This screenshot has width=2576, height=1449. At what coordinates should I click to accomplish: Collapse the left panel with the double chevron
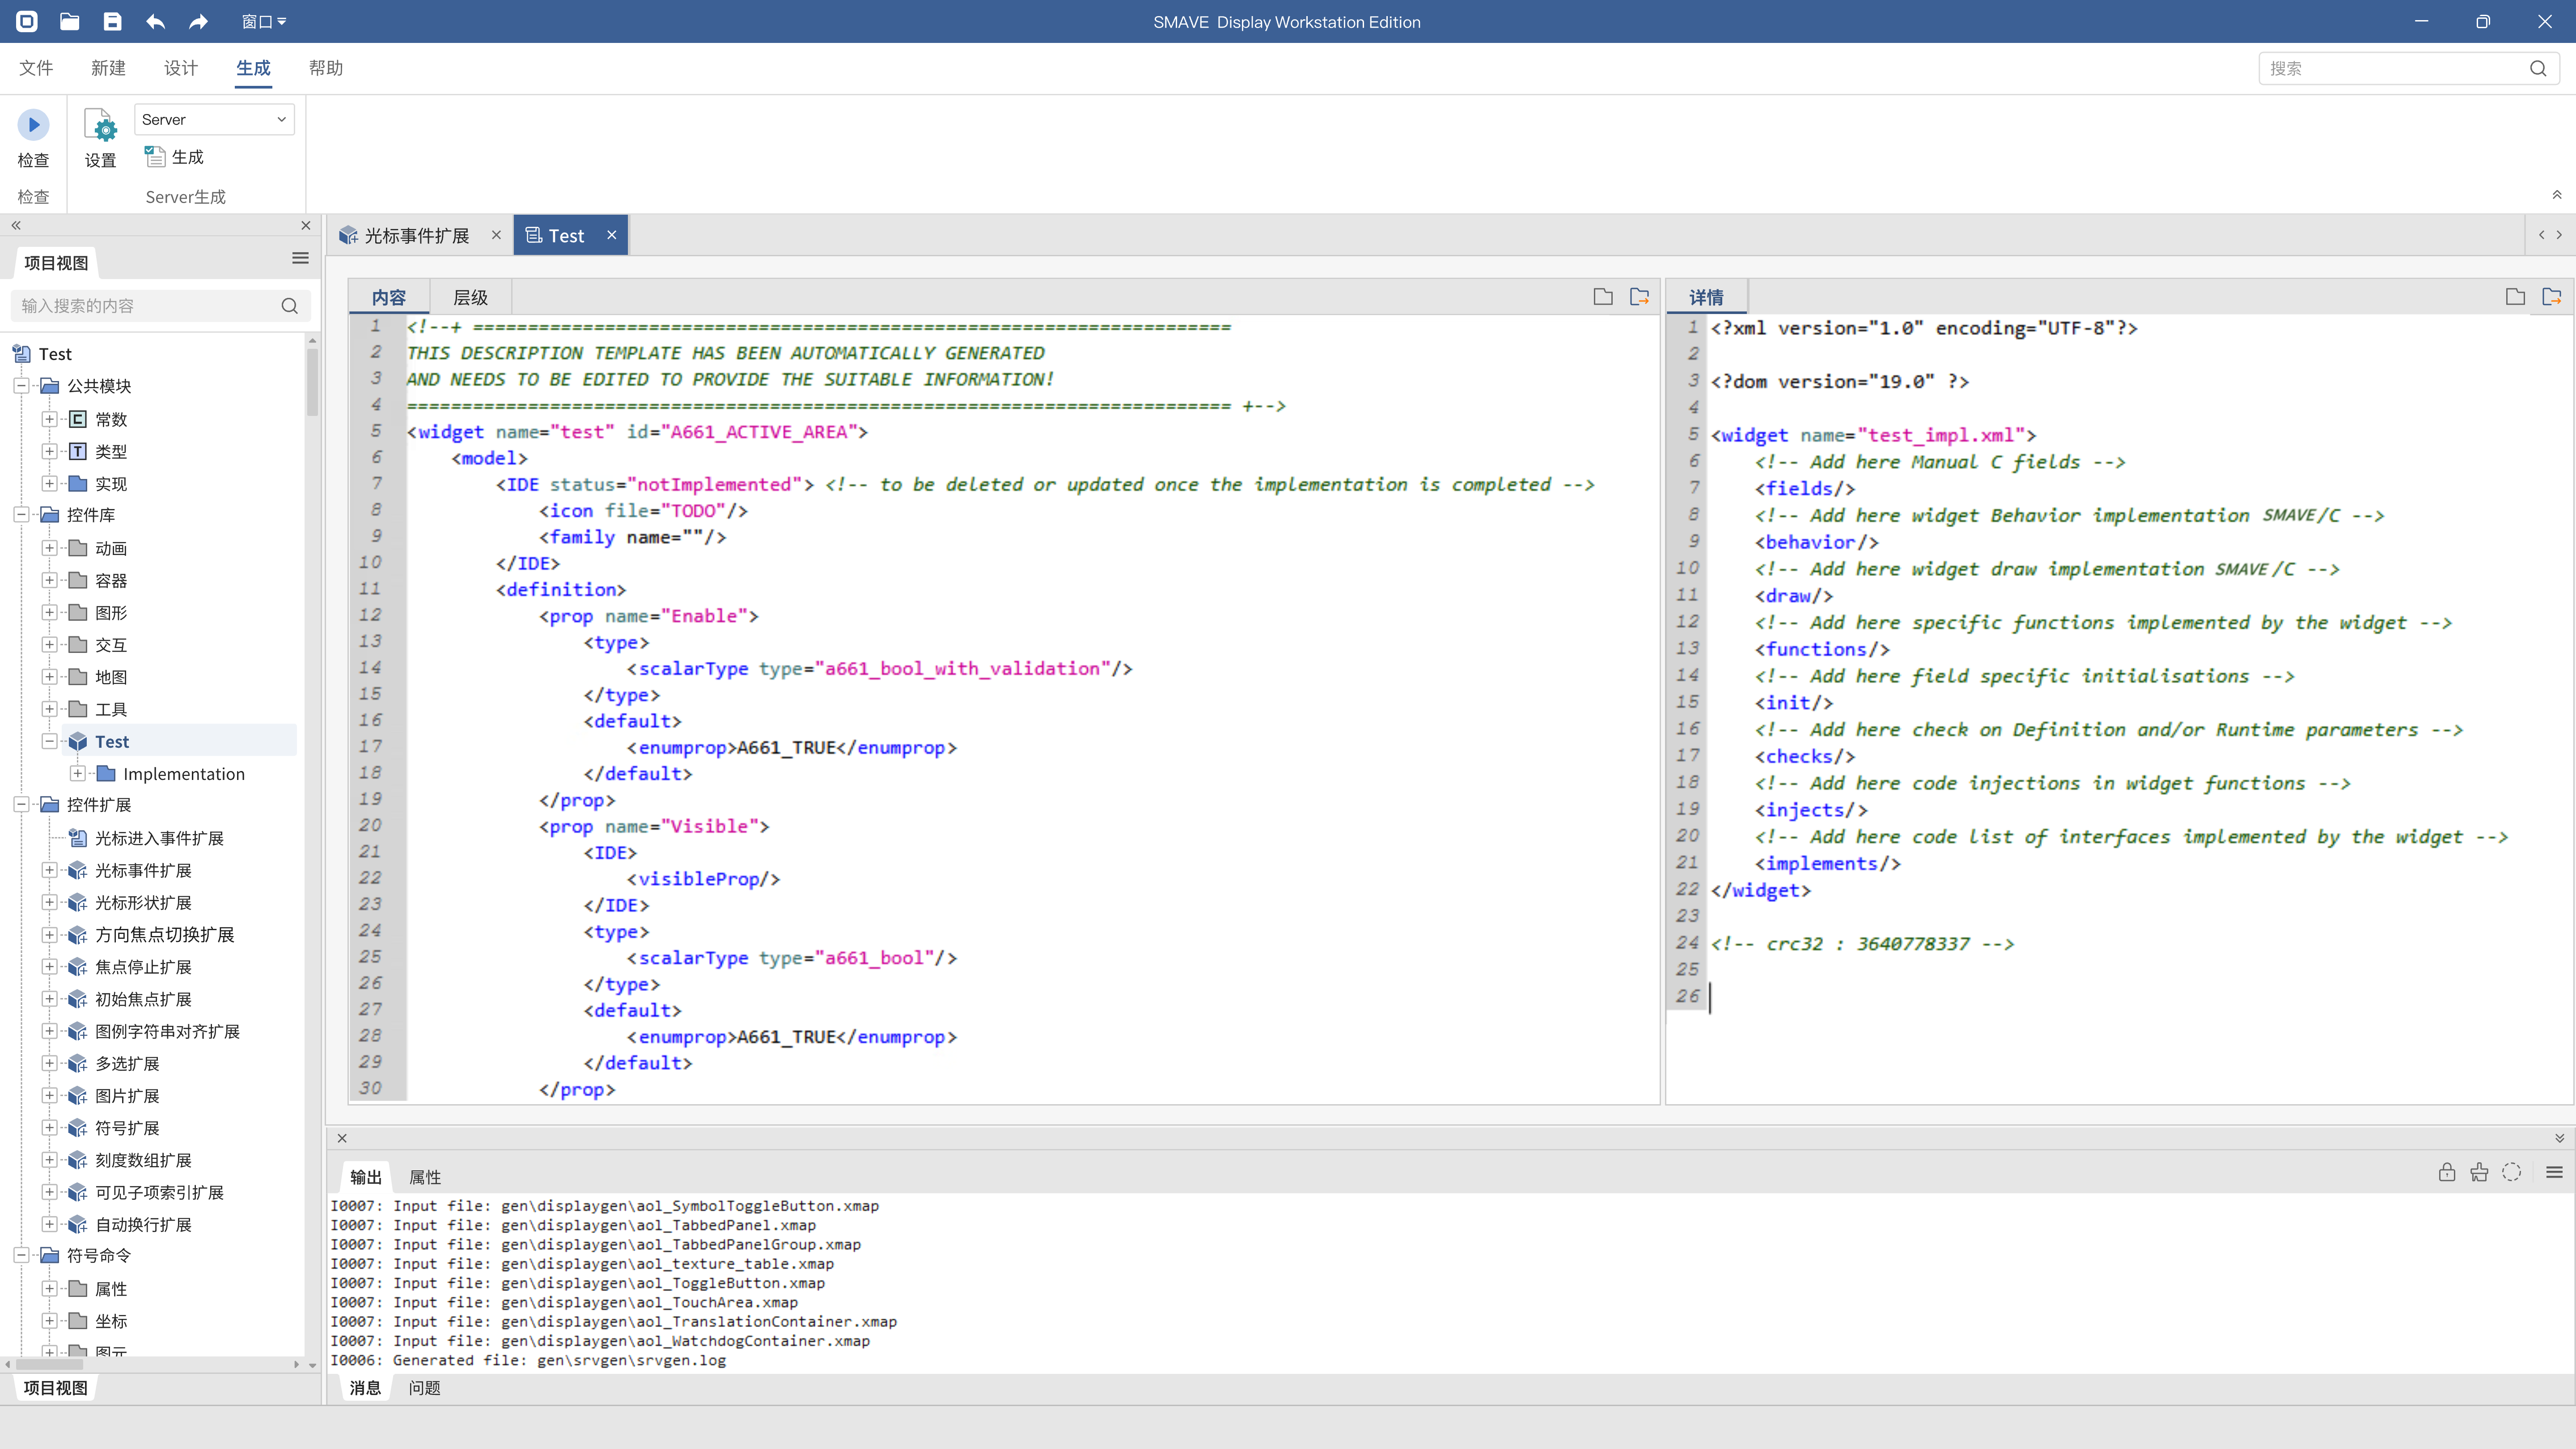click(x=16, y=225)
